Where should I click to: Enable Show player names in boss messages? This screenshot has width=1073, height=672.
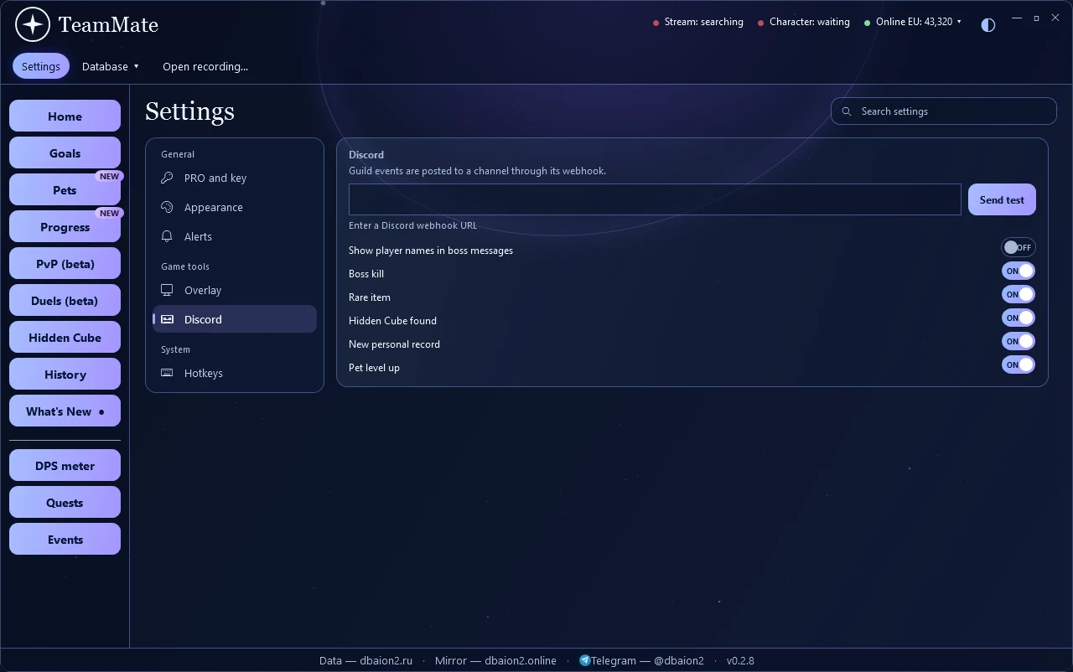point(1019,247)
